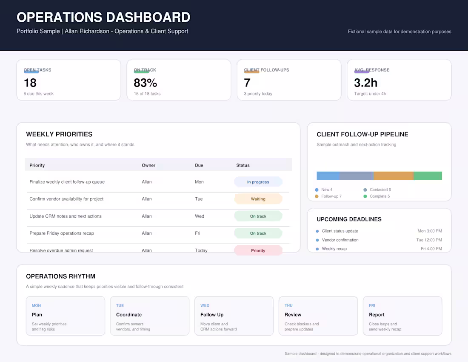Click the Operations Rhythm heading
This screenshot has height=362, width=468.
pos(60,276)
